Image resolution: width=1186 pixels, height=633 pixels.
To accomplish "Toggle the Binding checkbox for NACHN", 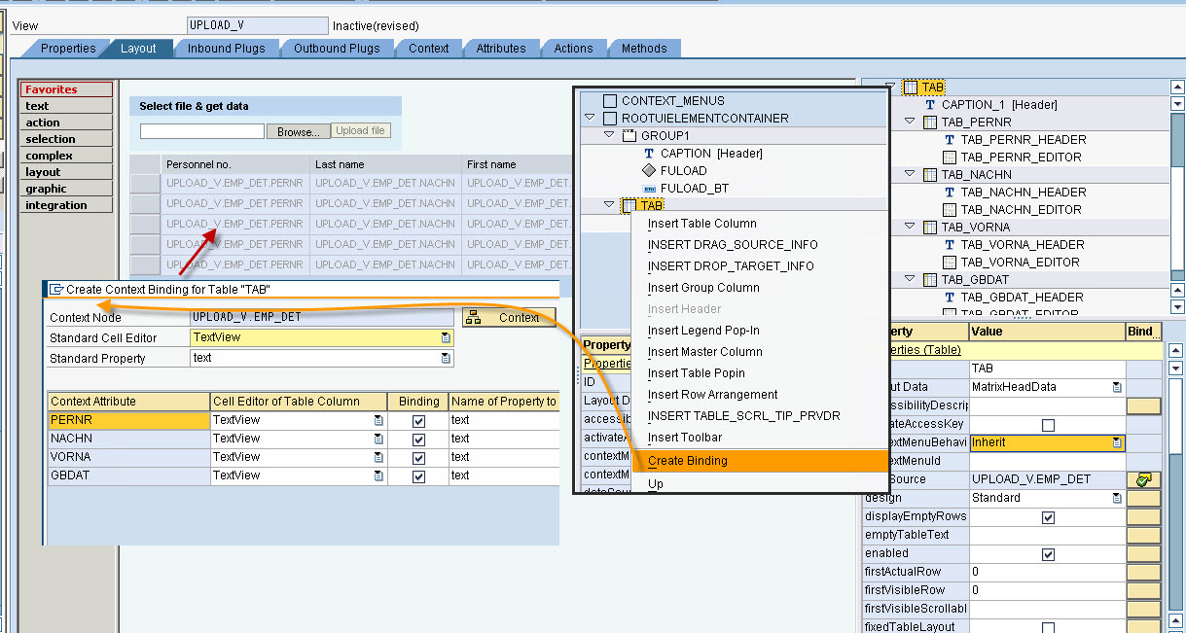I will (x=417, y=439).
